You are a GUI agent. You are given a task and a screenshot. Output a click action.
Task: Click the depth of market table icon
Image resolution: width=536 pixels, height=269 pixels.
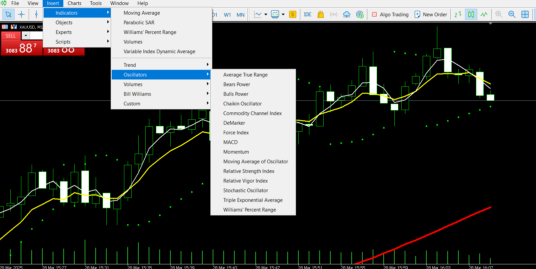tap(5, 27)
